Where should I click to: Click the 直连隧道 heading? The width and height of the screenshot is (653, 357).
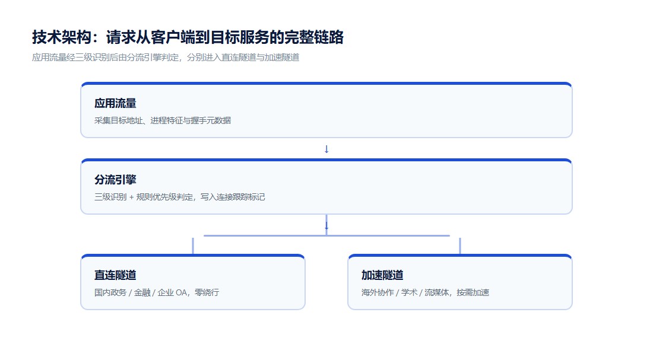pos(115,275)
